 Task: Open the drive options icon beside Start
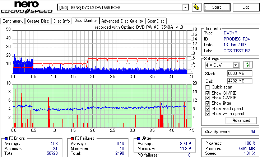point(196,7)
